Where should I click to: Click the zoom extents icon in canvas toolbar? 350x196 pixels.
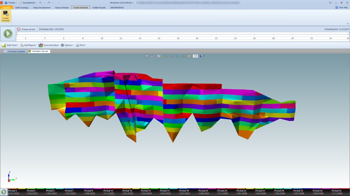(x=147, y=56)
